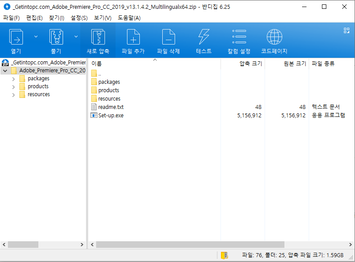Expand the products node in tree
This screenshot has width=355, height=262.
point(13,87)
